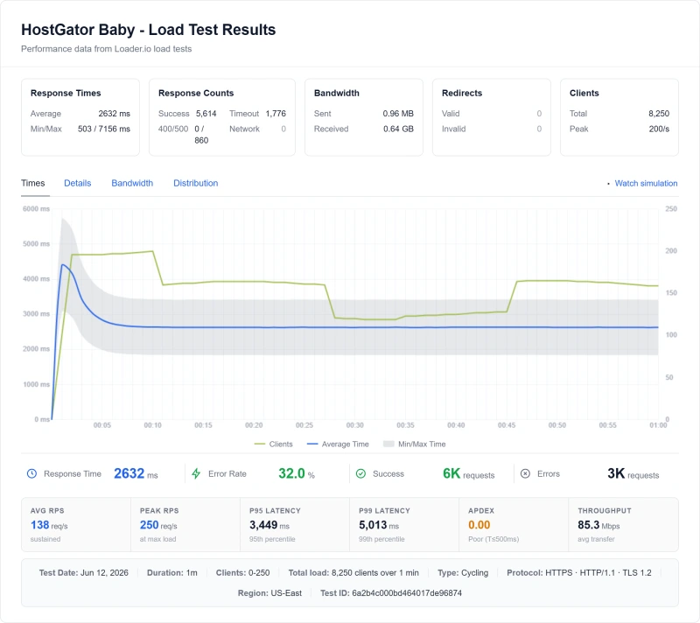Click the P95 latency 3,449 ms value

[x=269, y=525]
